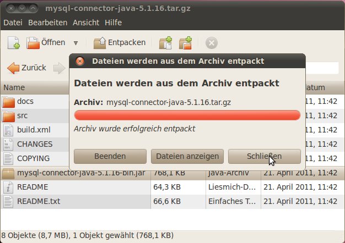This screenshot has width=345, height=243.
Task: Click the stop operation icon in toolbar
Action: pyautogui.click(x=212, y=43)
